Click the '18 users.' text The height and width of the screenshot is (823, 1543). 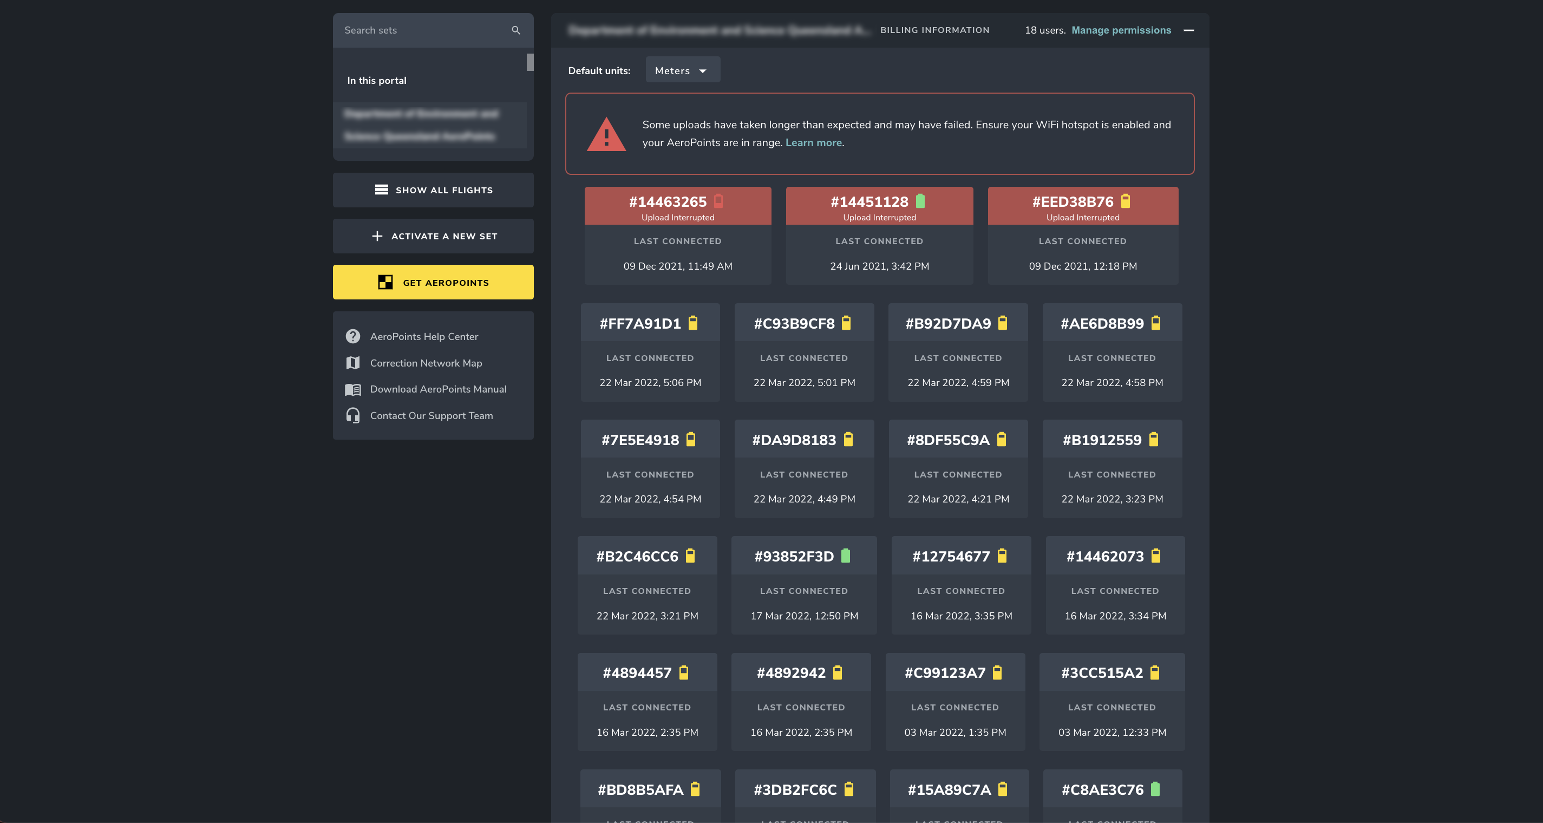(x=1045, y=30)
